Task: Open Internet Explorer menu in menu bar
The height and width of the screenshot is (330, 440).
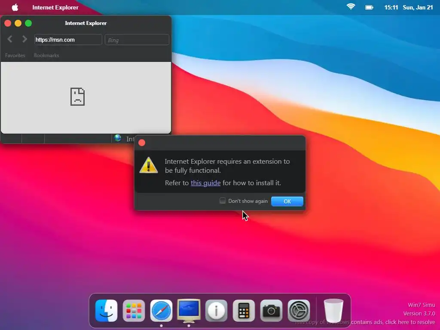Action: tap(55, 8)
